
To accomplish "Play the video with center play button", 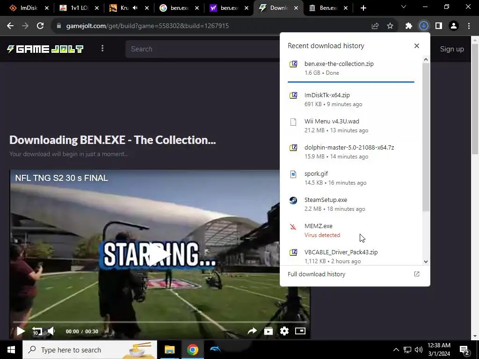I will coord(160,254).
